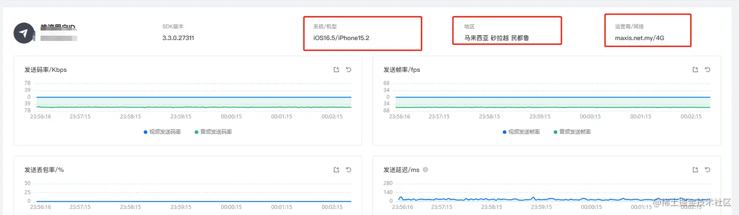Click the green audio frame-rate line in 发送帧率 chart

click(552, 107)
